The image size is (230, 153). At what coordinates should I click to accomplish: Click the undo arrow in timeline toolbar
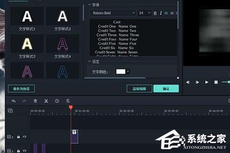coord(14,101)
